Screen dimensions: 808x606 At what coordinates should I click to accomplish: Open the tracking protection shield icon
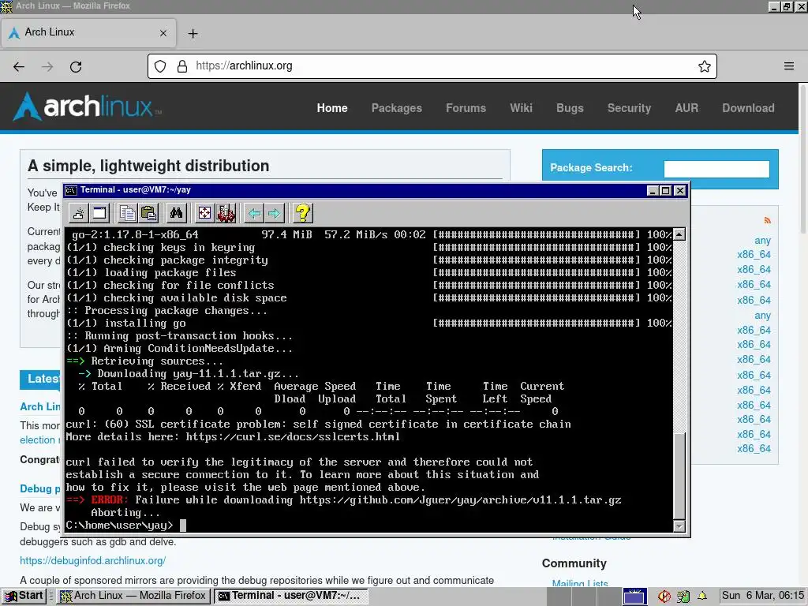pyautogui.click(x=160, y=66)
